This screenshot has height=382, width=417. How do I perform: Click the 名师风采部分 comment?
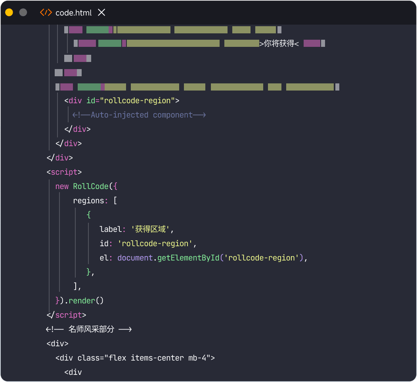89,329
